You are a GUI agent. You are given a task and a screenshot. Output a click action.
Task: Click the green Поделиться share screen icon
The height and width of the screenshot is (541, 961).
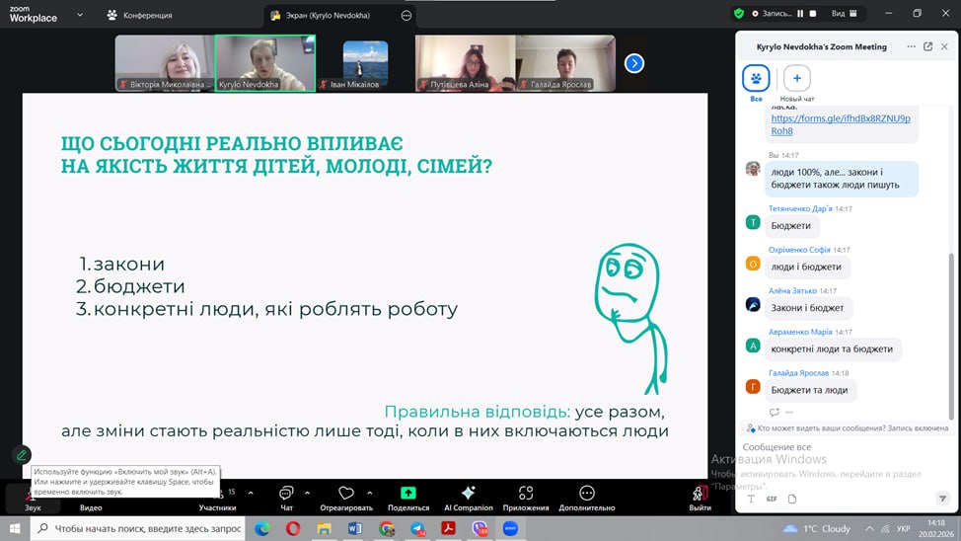(x=407, y=494)
